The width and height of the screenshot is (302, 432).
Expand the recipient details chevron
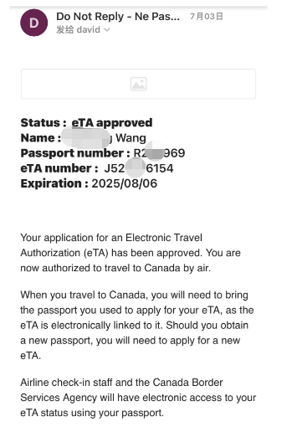tap(107, 30)
